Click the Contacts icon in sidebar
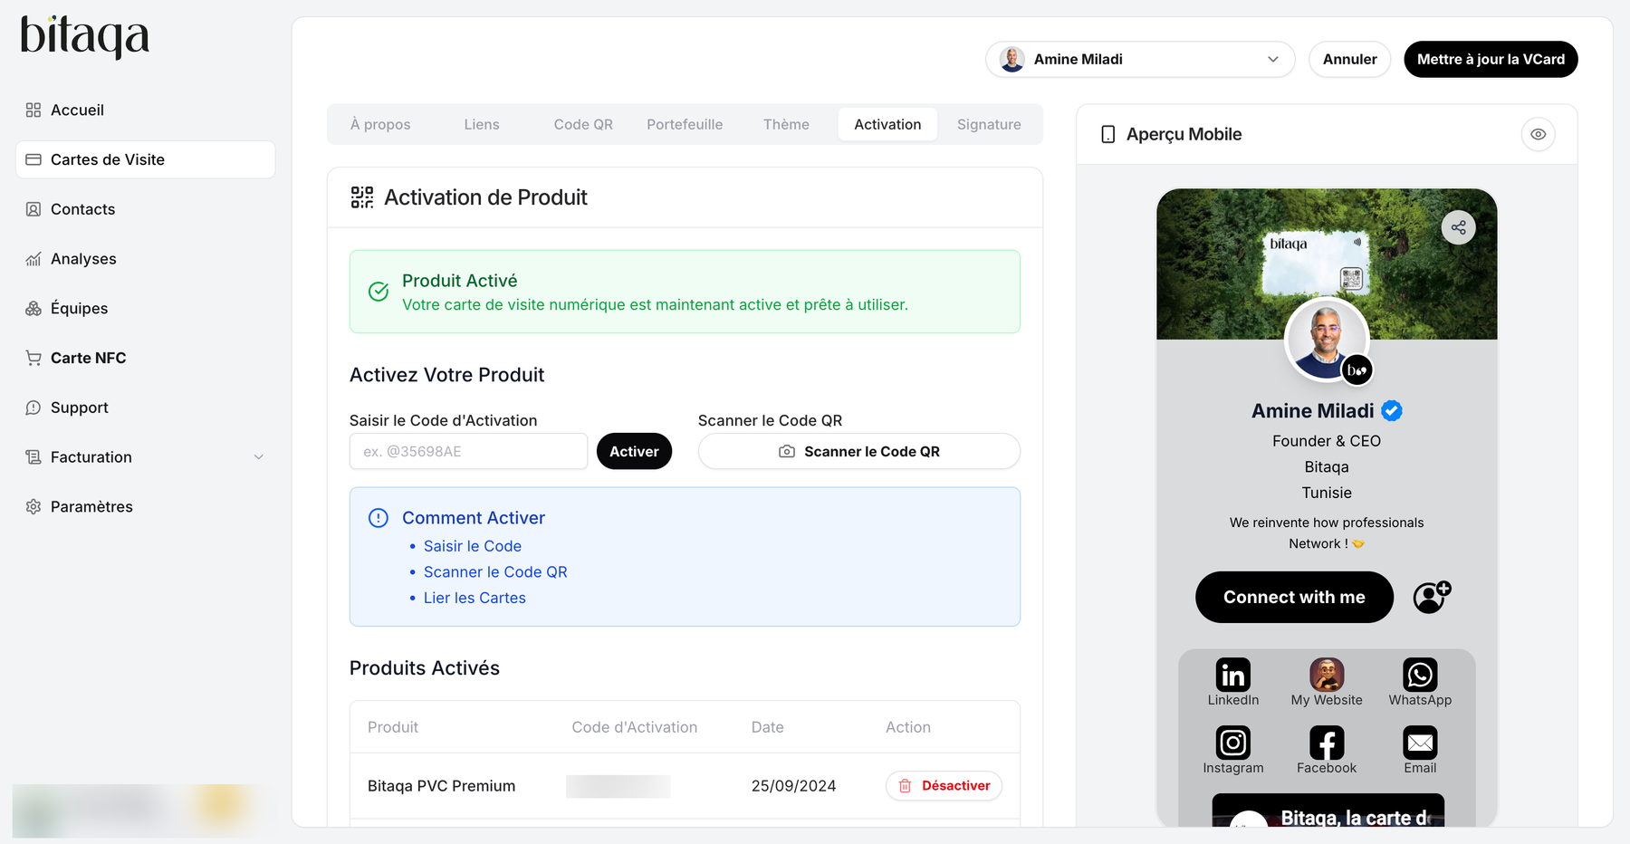Image resolution: width=1630 pixels, height=844 pixels. point(34,209)
